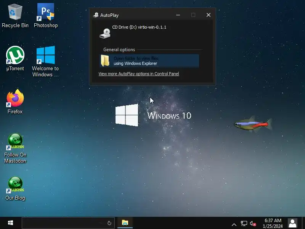Click the taskbar search input box

pyautogui.click(x=68, y=223)
